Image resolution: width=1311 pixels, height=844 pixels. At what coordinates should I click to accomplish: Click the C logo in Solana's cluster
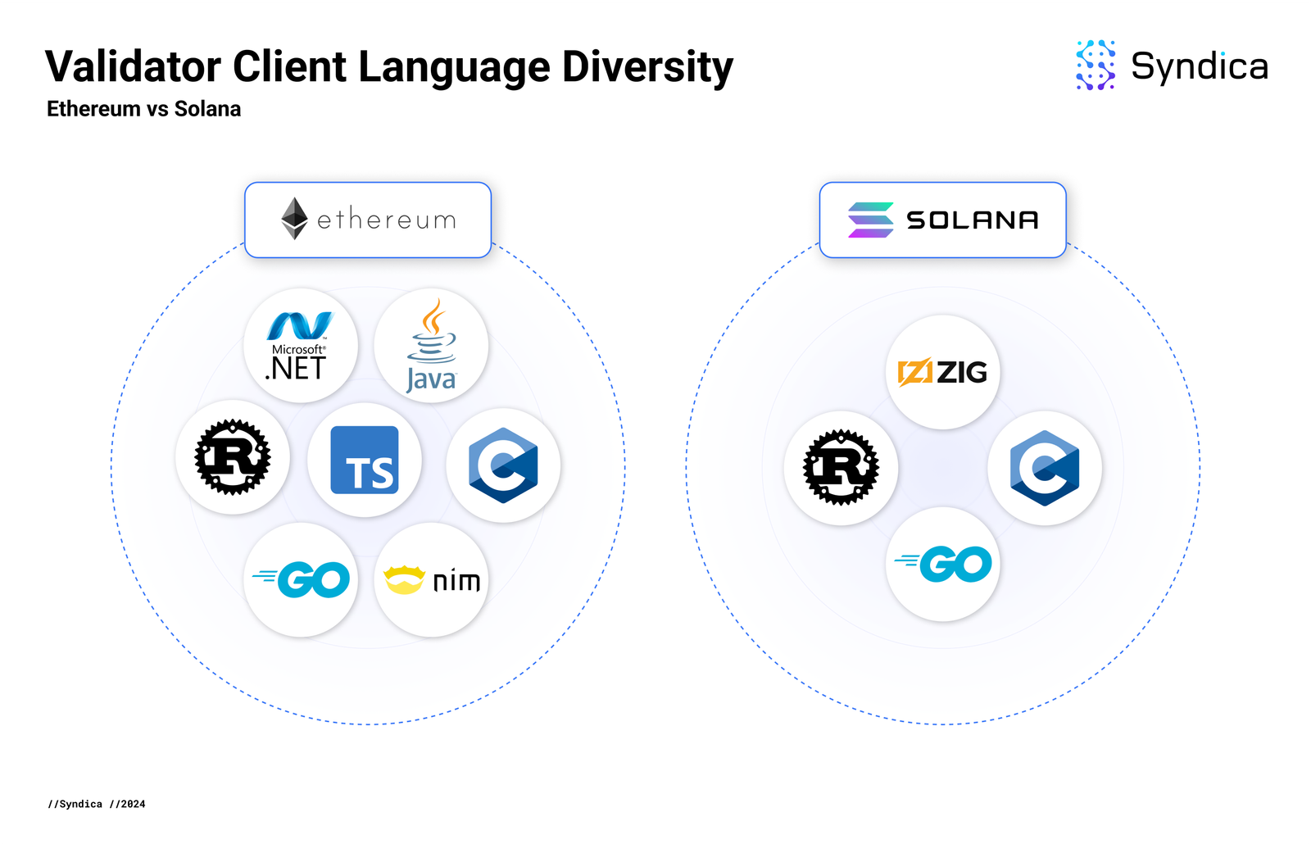tap(1045, 469)
